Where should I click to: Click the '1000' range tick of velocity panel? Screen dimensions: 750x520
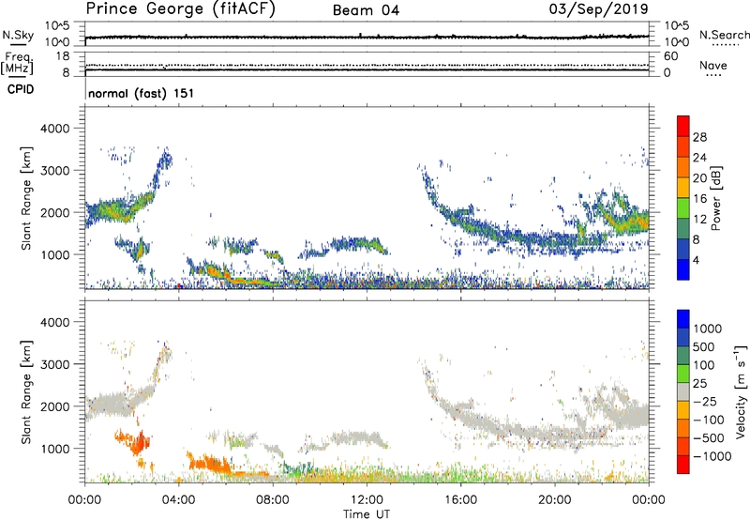pos(54,449)
